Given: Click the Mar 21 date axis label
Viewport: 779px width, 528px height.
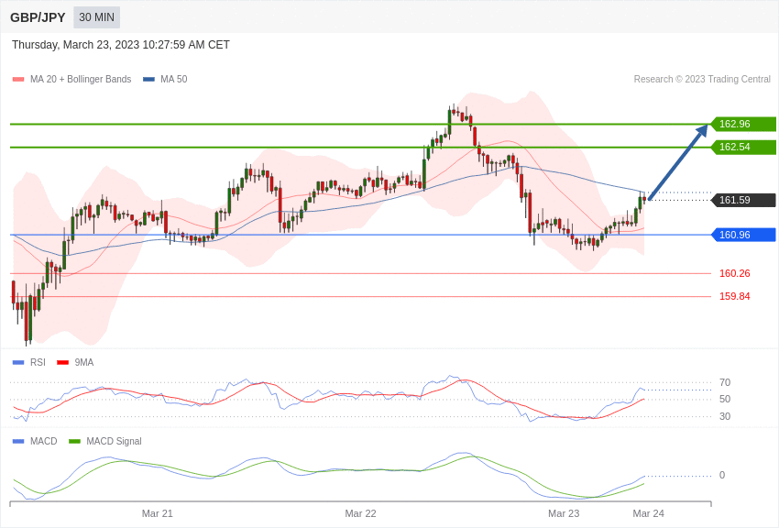Looking at the screenshot, I should point(158,513).
